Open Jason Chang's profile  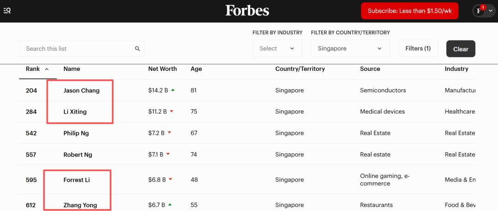point(81,91)
